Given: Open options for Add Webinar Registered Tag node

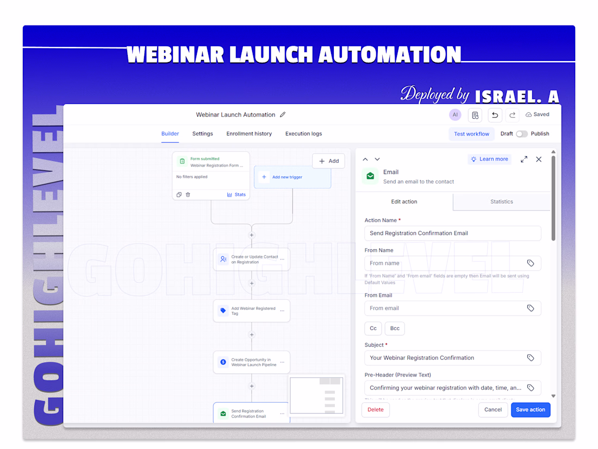Looking at the screenshot, I should tap(282, 311).
